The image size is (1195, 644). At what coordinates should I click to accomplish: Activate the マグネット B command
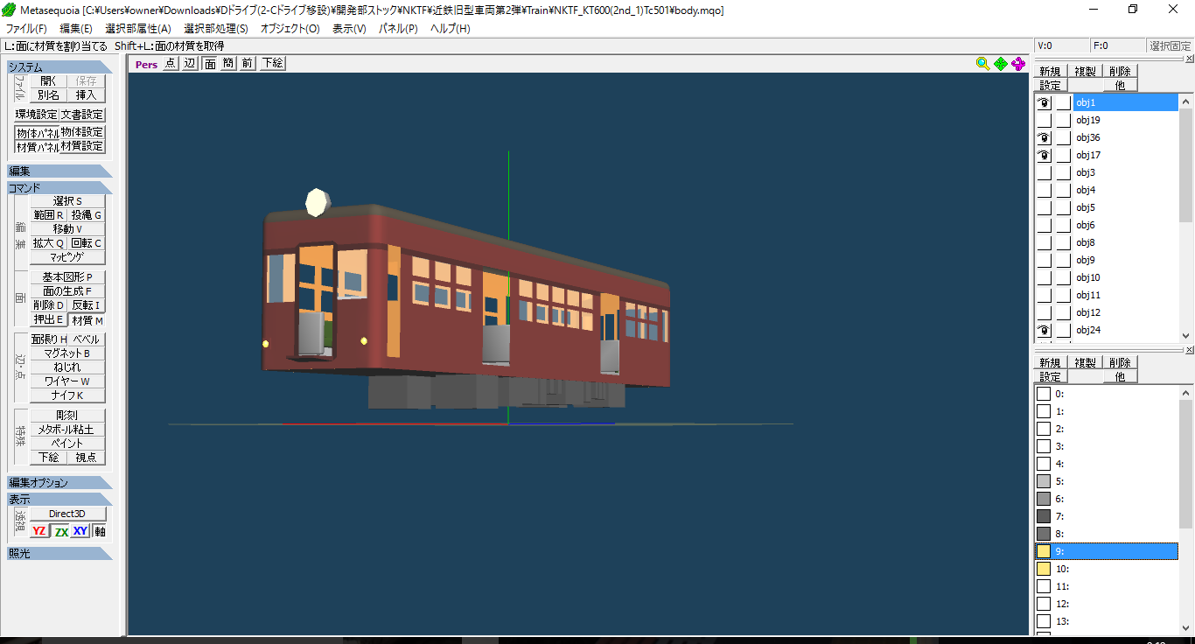pyautogui.click(x=67, y=353)
